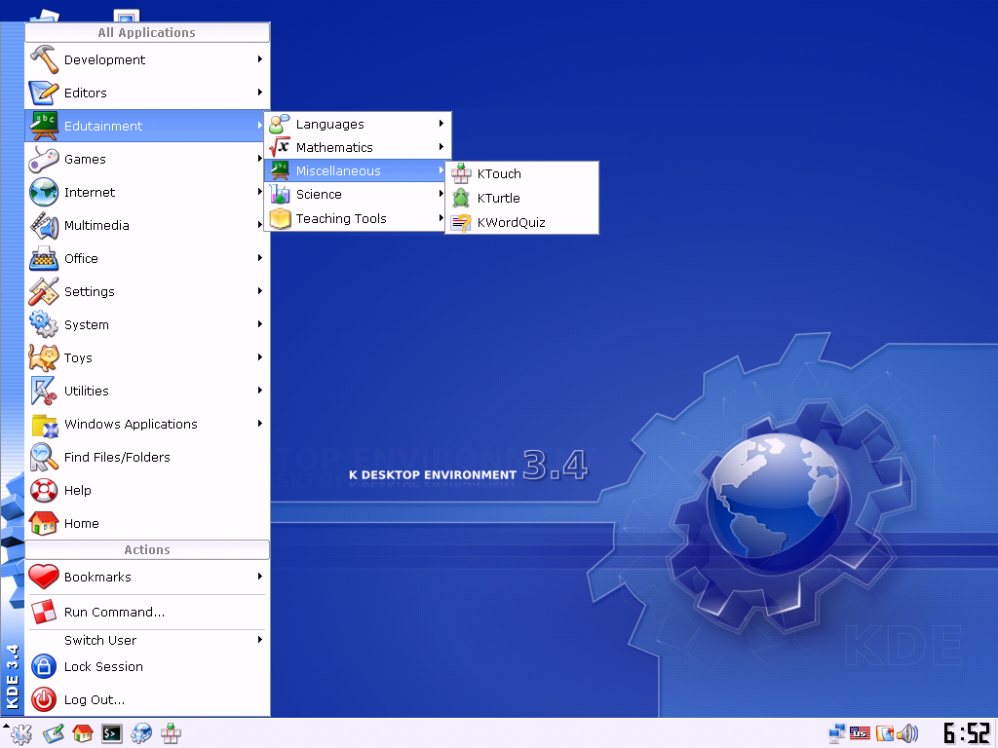This screenshot has height=748, width=998.
Task: Expand the Office submenu arrow
Action: pyautogui.click(x=259, y=257)
